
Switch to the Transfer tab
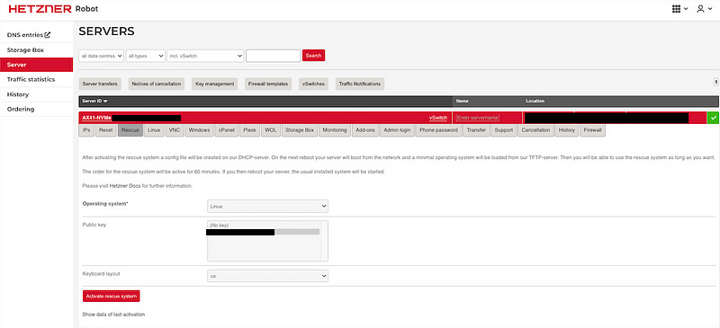476,130
